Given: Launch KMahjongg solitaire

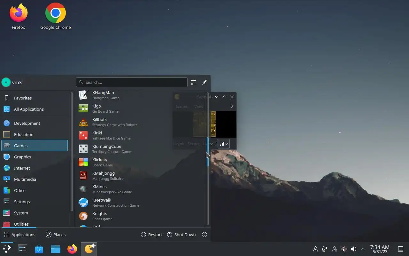Looking at the screenshot, I should point(140,176).
